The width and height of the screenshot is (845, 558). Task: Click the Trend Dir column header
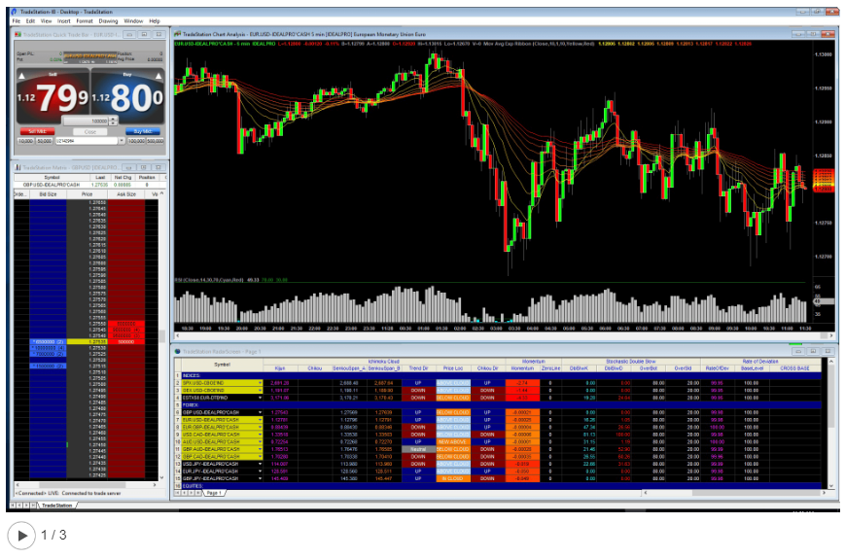pos(418,368)
